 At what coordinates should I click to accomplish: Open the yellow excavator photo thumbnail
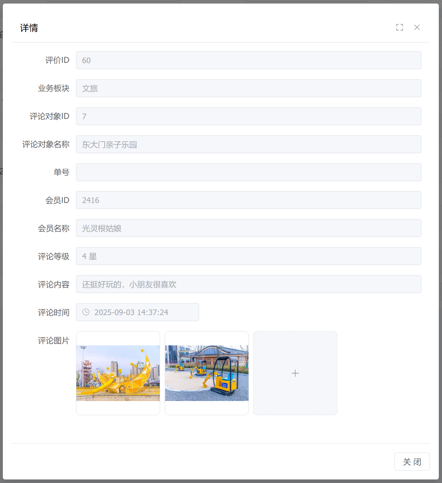(x=207, y=373)
